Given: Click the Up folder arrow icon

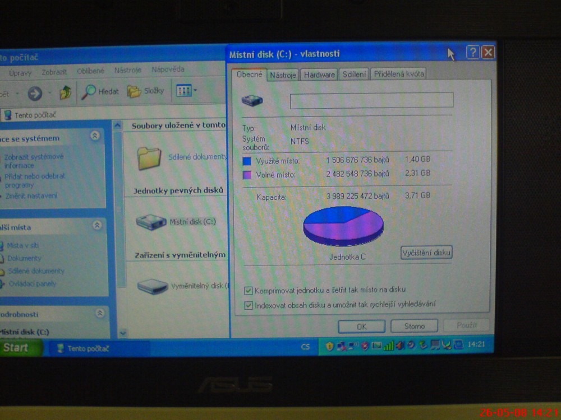Looking at the screenshot, I should pyautogui.click(x=66, y=92).
